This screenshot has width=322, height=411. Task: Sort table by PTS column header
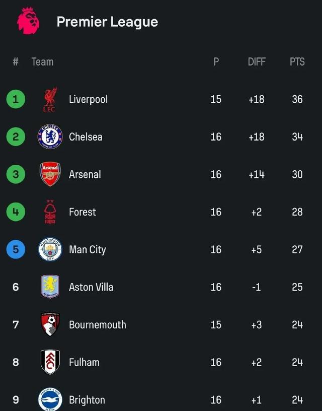[x=297, y=62]
